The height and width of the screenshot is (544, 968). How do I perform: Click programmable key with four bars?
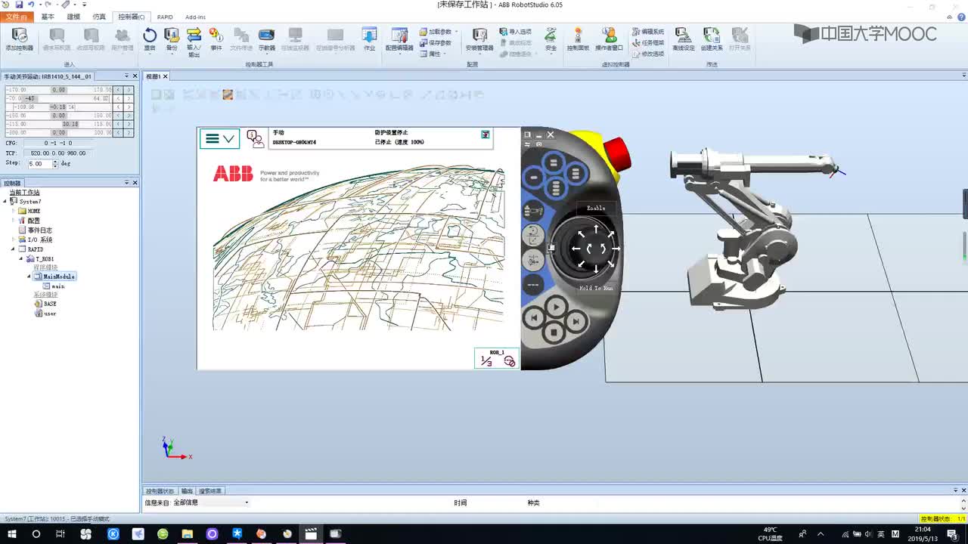556,187
